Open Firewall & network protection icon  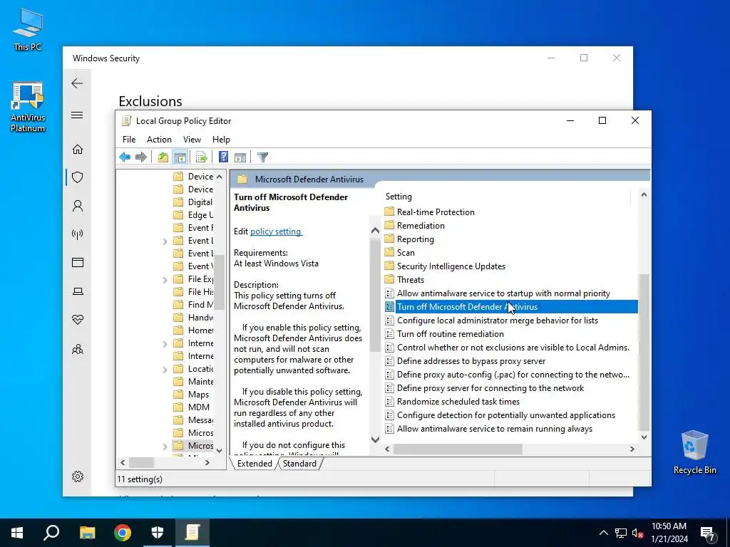coord(78,234)
